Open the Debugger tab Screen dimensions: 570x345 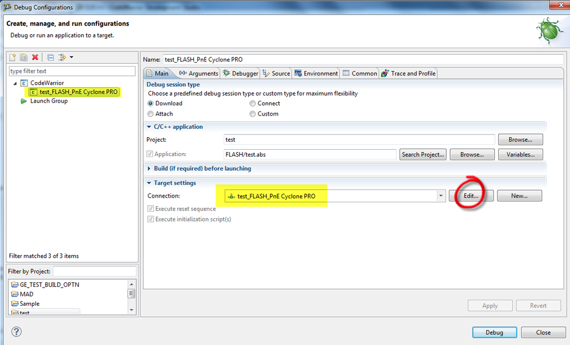coord(240,73)
